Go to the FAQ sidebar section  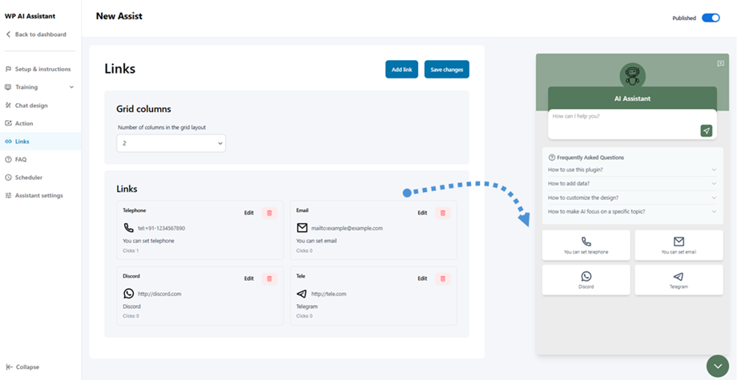21,159
